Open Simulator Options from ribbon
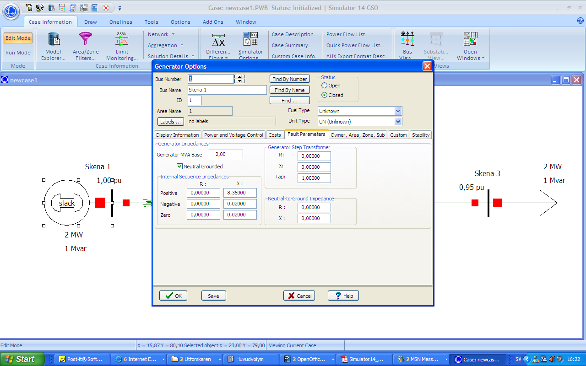 [250, 46]
